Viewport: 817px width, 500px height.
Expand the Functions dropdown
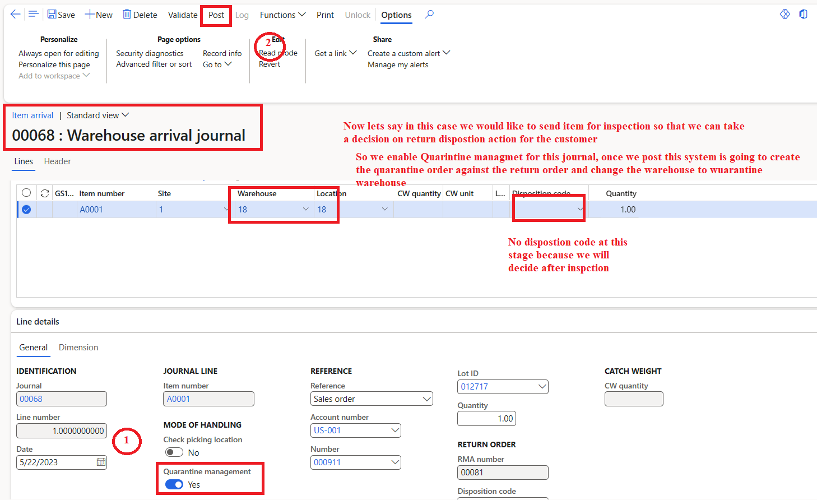[282, 15]
